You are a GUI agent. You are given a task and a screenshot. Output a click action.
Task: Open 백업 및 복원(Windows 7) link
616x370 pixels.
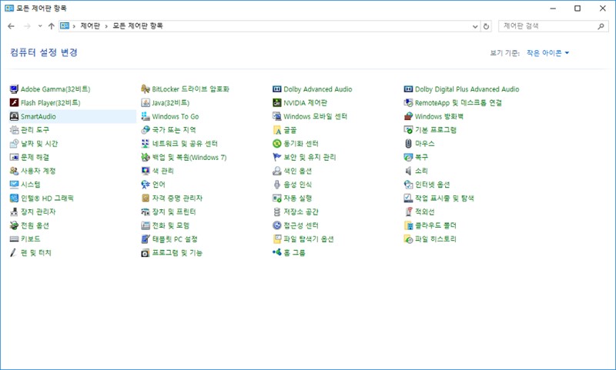pyautogui.click(x=189, y=158)
